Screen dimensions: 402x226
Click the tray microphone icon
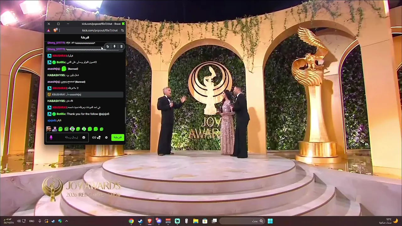click(40, 221)
